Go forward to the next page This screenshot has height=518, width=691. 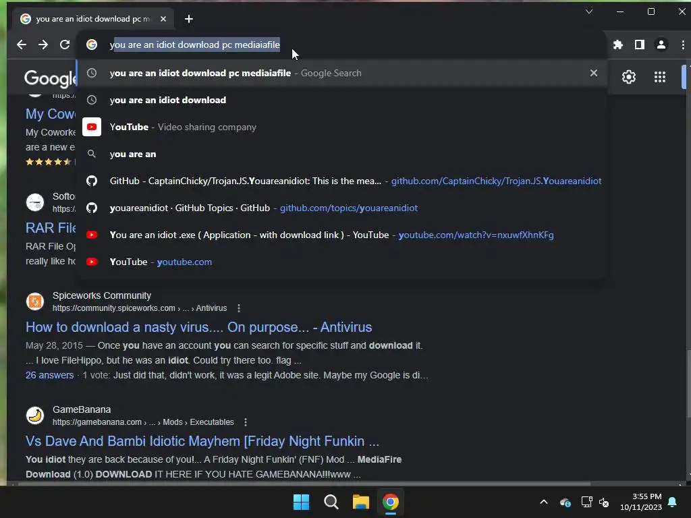[x=43, y=45]
